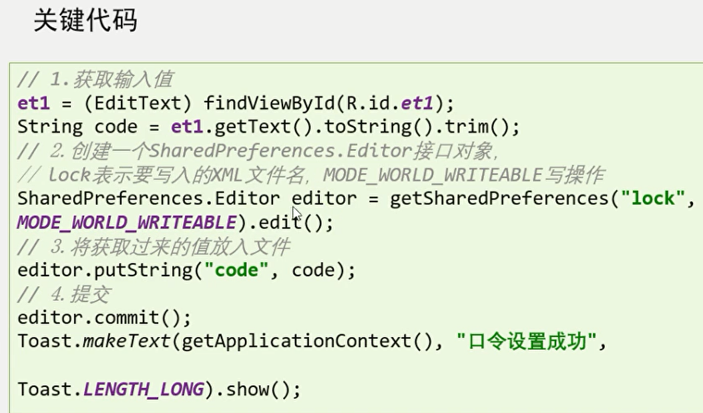
Task: Click the line with findViewById(R.id.et1)
Action: tap(236, 103)
